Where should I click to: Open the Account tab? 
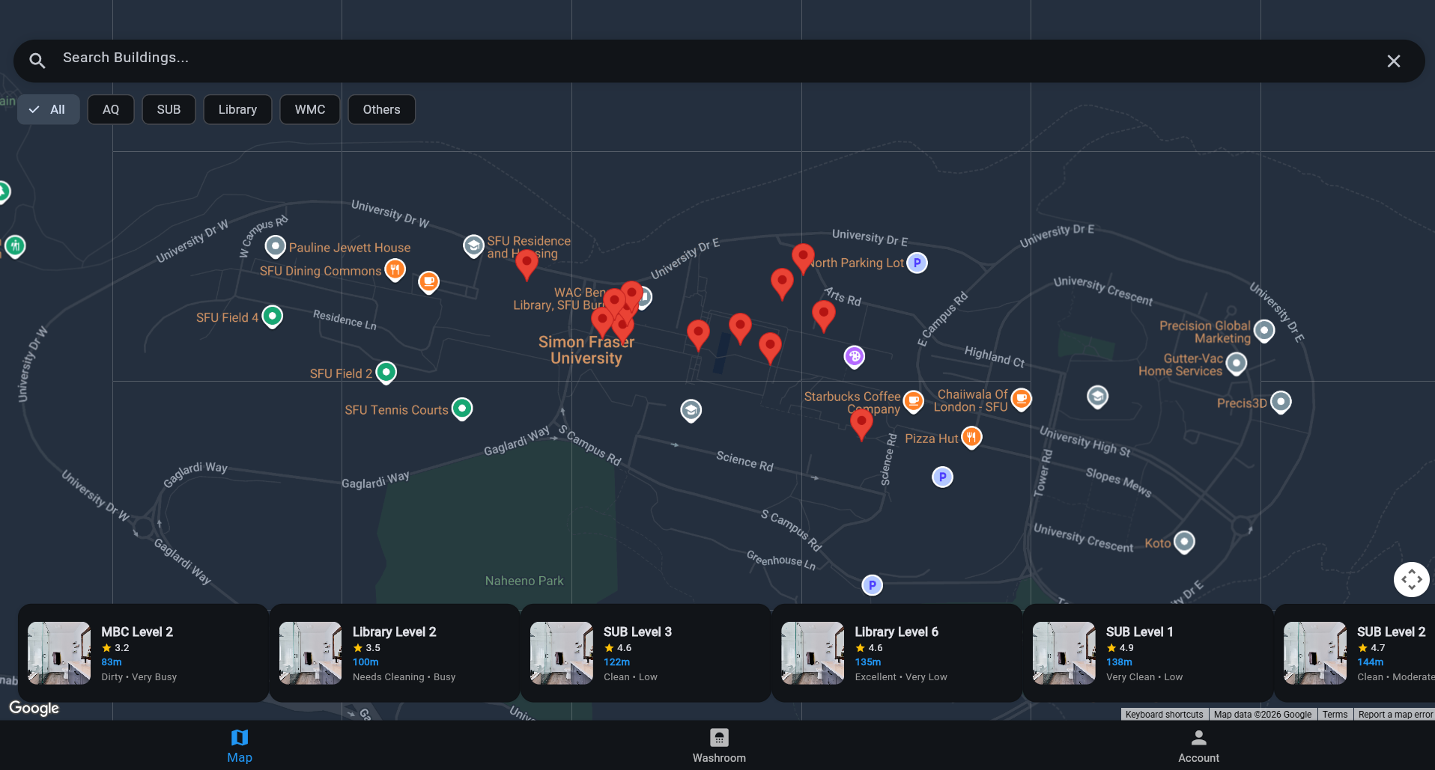click(x=1199, y=745)
